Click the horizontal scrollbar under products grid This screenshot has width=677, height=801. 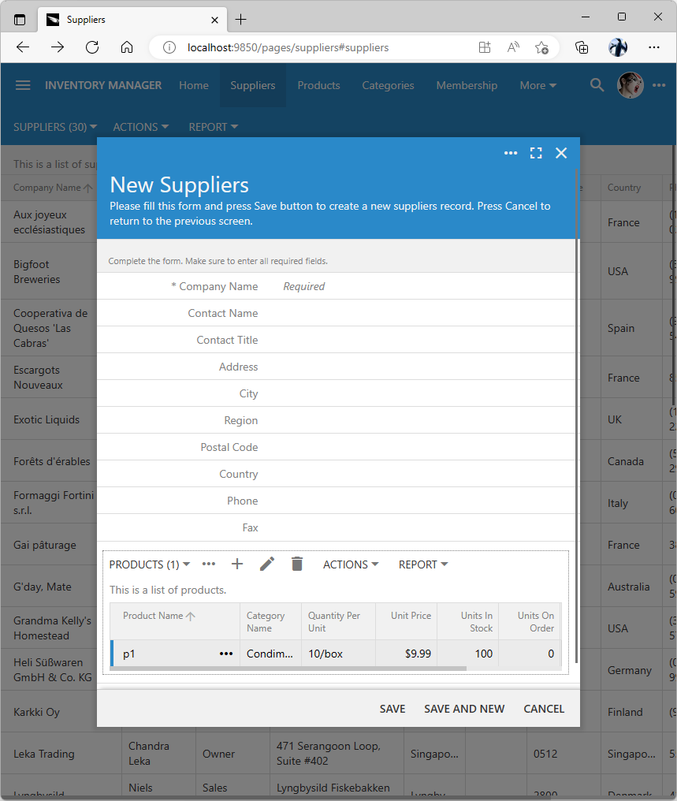[292, 669]
